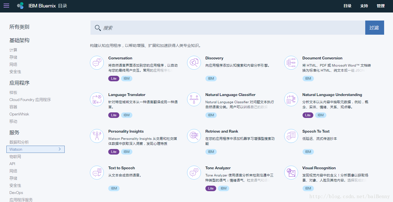Select Cloud Foundry 应用程序 category

(x=30, y=100)
